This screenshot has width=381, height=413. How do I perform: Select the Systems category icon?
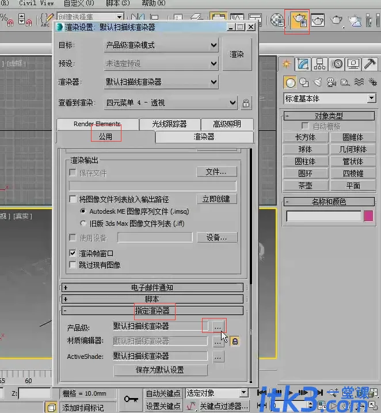pos(372,82)
